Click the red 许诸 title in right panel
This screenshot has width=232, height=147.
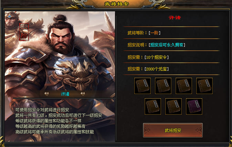coord(175,18)
